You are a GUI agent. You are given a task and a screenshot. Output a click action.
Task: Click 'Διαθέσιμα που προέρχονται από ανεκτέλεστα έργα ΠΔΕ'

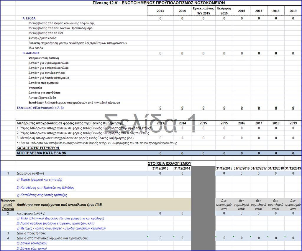[59, 205]
